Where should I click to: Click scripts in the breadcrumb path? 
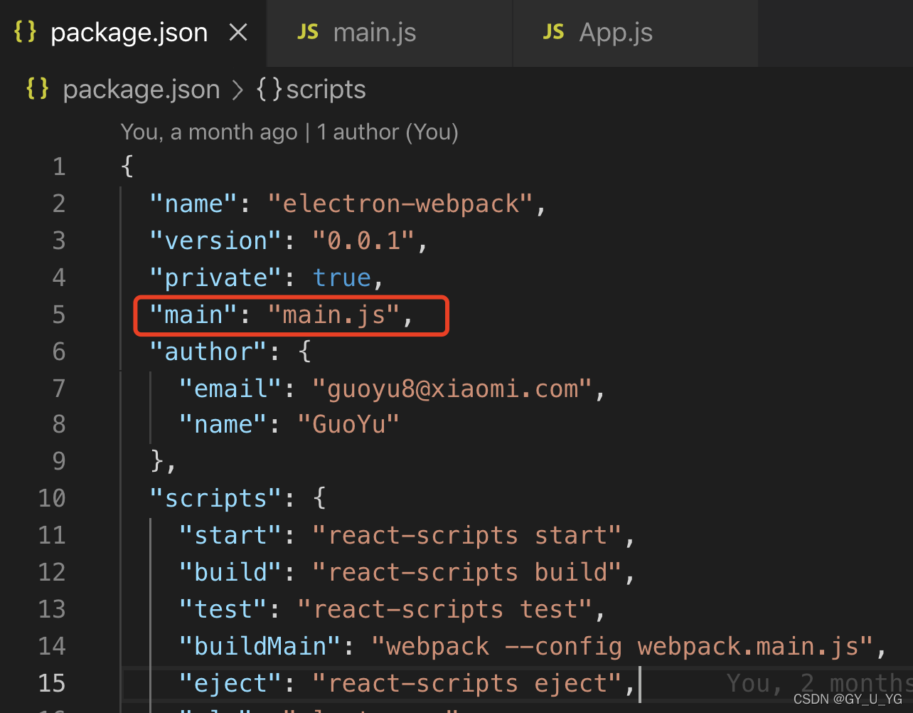click(x=326, y=90)
